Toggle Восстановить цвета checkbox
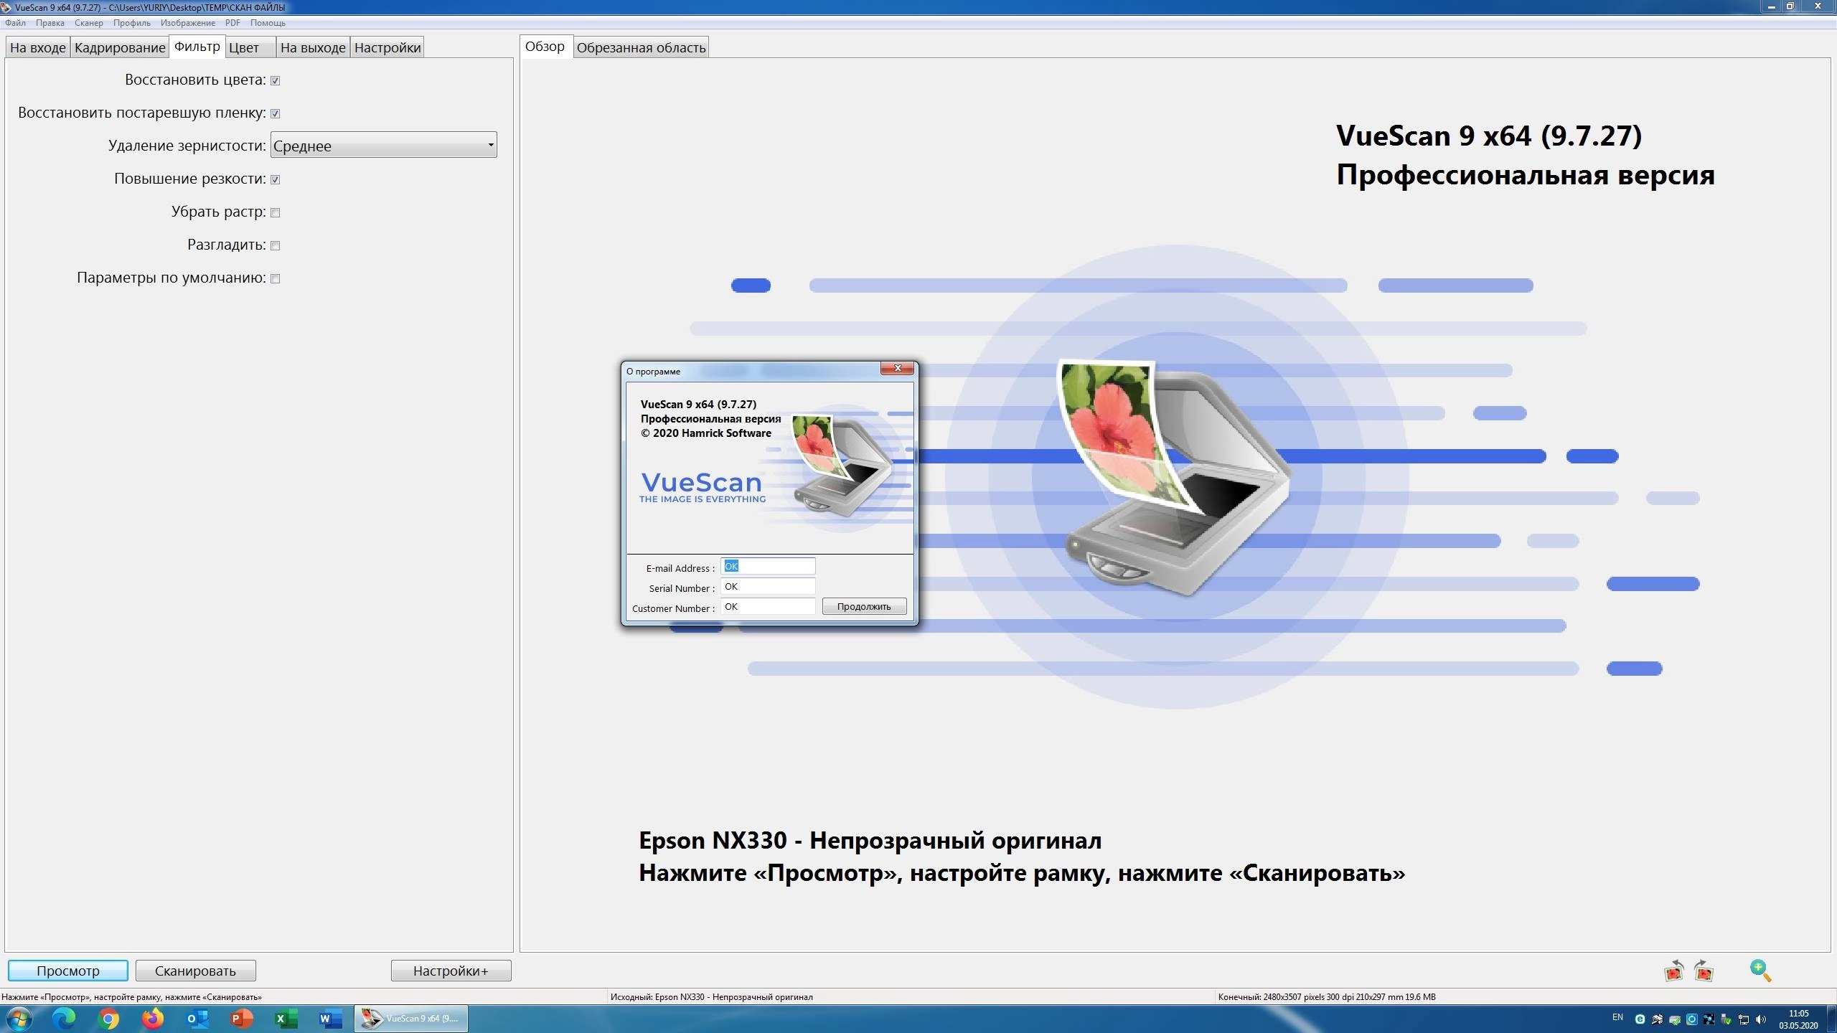This screenshot has height=1033, width=1837. 275,80
